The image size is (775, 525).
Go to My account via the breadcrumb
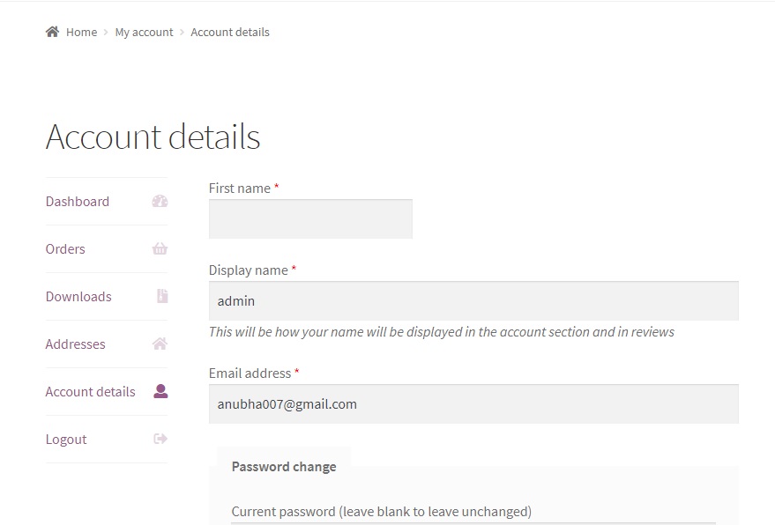point(144,32)
